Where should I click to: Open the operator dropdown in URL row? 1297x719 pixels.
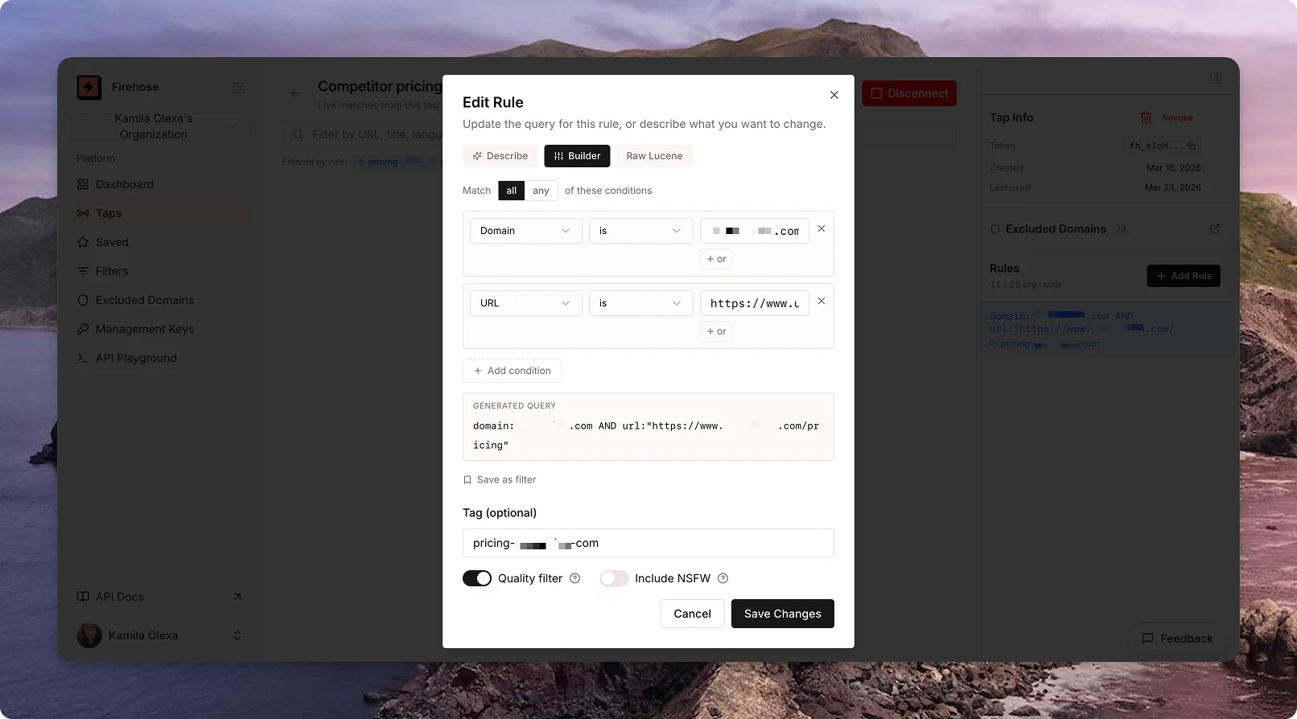pos(640,303)
